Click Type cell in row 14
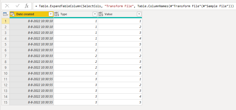Image resolution: width=236 pixels, height=110 pixels. point(76,96)
